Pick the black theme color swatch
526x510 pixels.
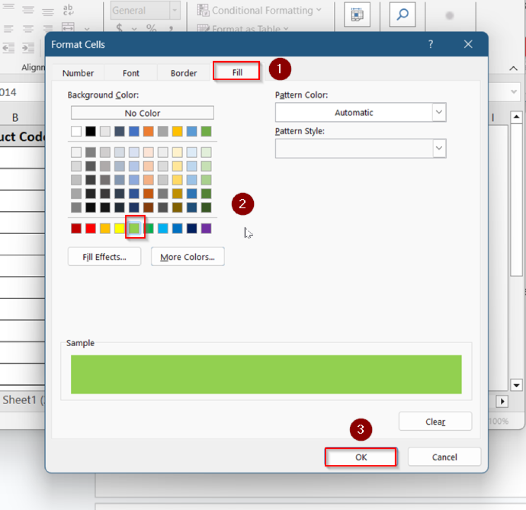point(91,131)
